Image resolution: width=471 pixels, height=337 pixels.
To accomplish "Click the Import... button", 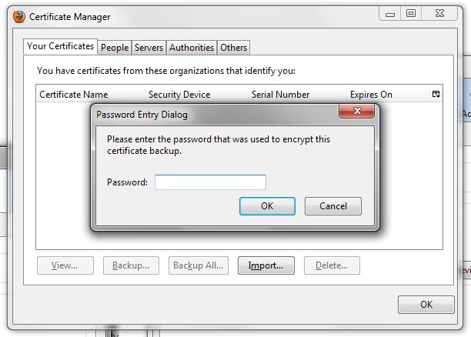I will tap(266, 265).
